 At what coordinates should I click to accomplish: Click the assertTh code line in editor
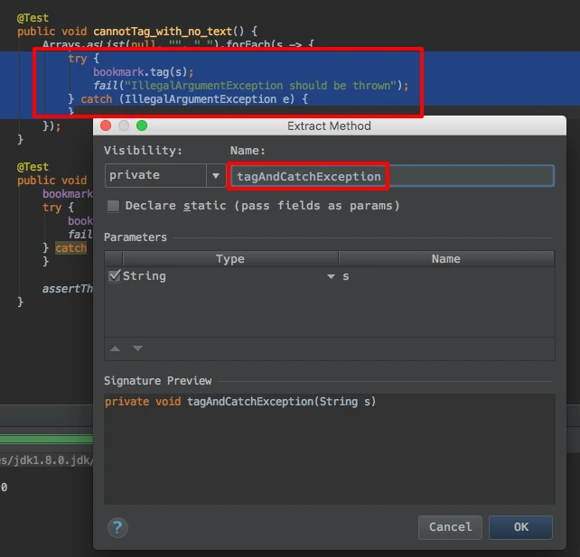click(x=68, y=288)
